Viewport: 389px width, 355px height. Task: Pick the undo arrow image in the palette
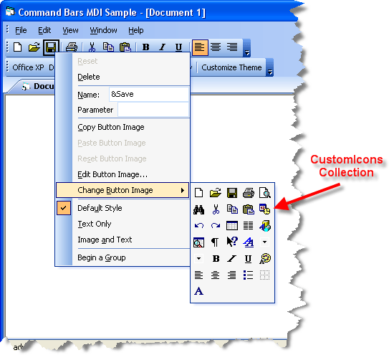[198, 226]
